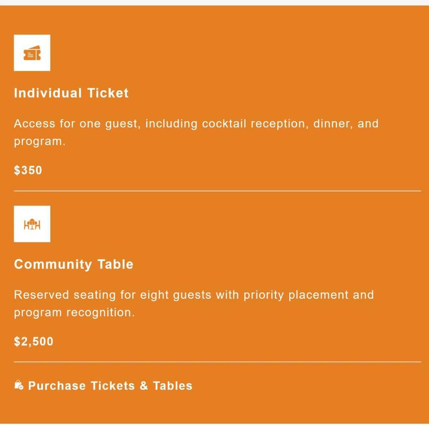Click "program." ending the Individual Ticket description

click(x=39, y=141)
